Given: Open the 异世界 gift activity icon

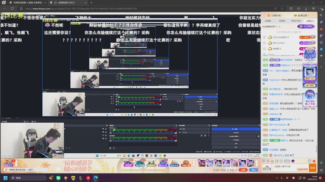Looking at the screenshot, I should (x=128, y=163).
